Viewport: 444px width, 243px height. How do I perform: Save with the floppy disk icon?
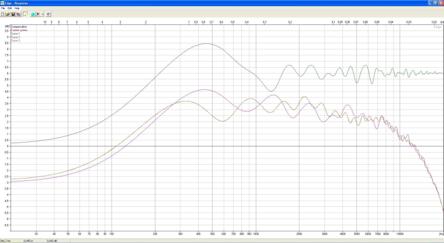[x=13, y=14]
